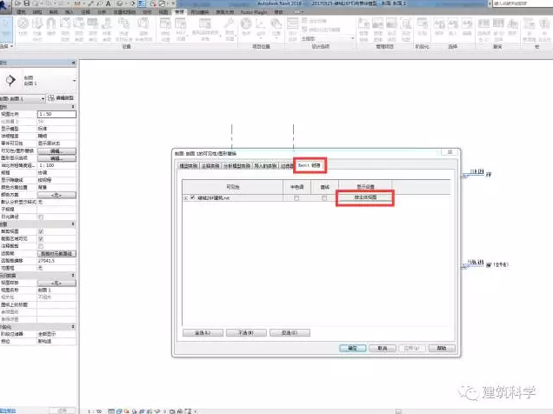Switch to Model Categories tab
The image size is (553, 414).
tap(189, 166)
